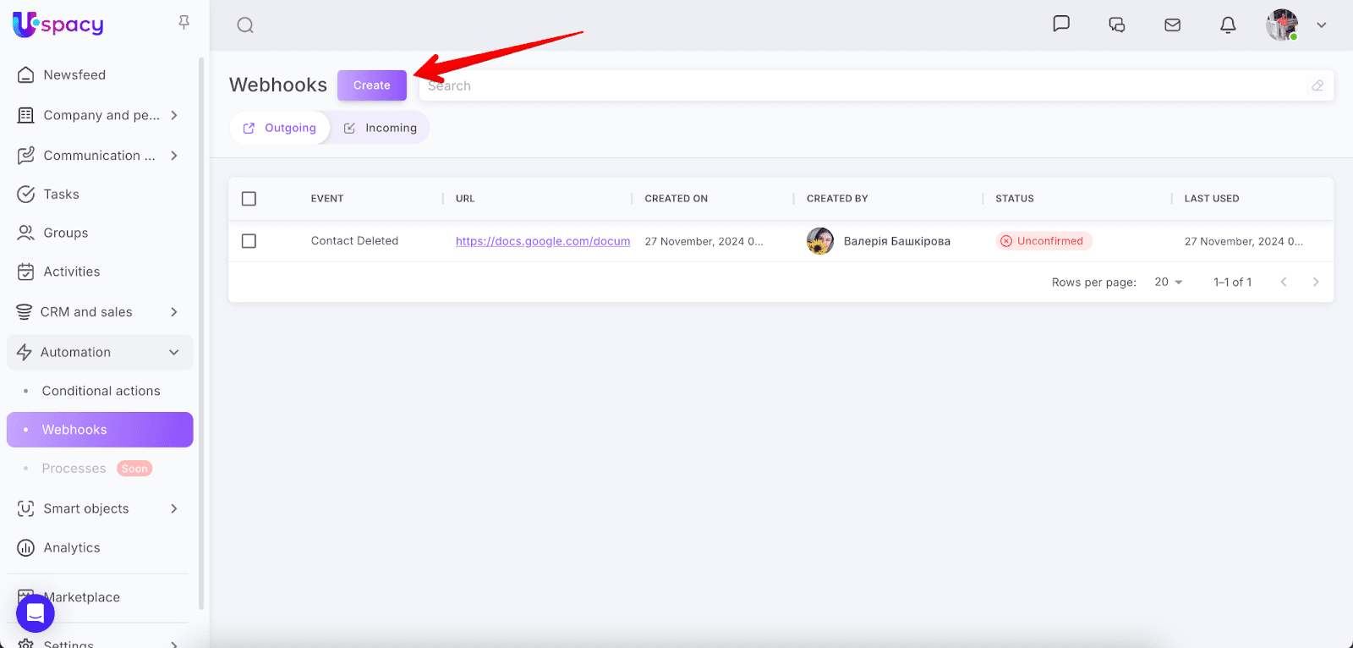Clear search with the eraser icon

point(1317,85)
